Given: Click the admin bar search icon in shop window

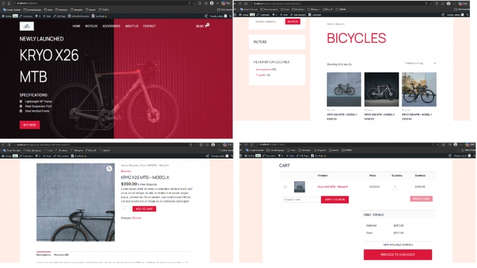Looking at the screenshot, I should coord(468,15).
